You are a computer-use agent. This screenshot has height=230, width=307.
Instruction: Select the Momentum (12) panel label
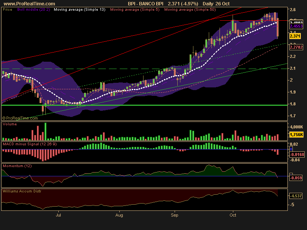[17, 166]
